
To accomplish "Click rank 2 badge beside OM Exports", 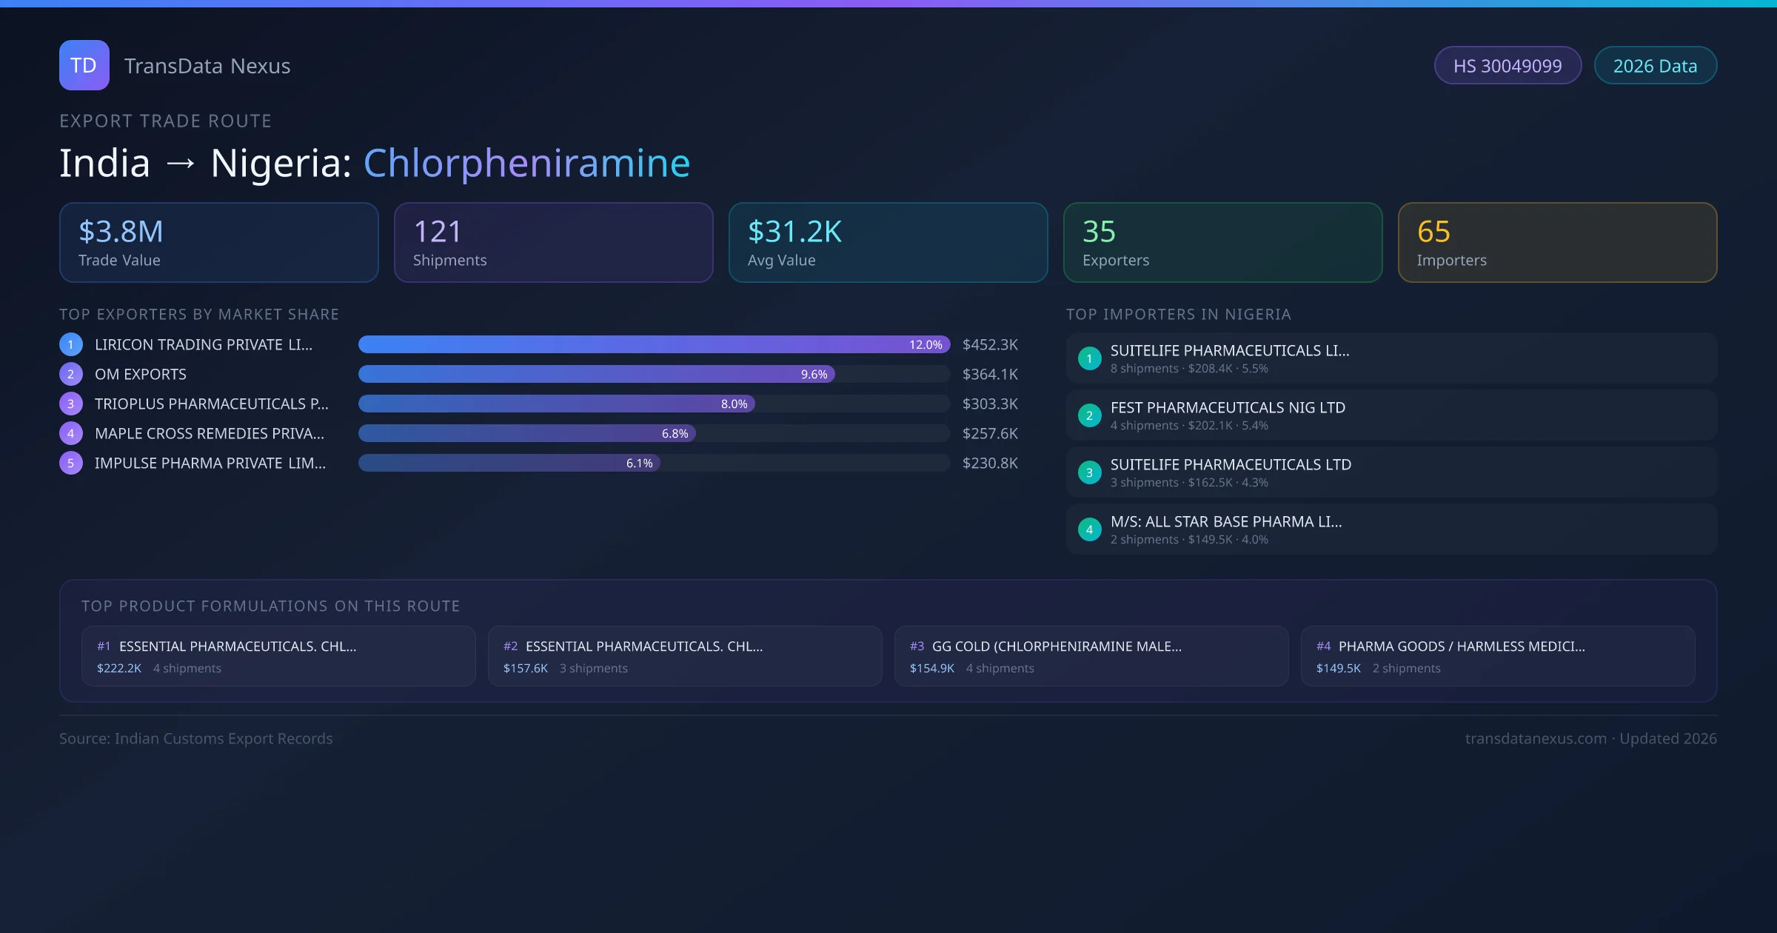I will pyautogui.click(x=70, y=374).
